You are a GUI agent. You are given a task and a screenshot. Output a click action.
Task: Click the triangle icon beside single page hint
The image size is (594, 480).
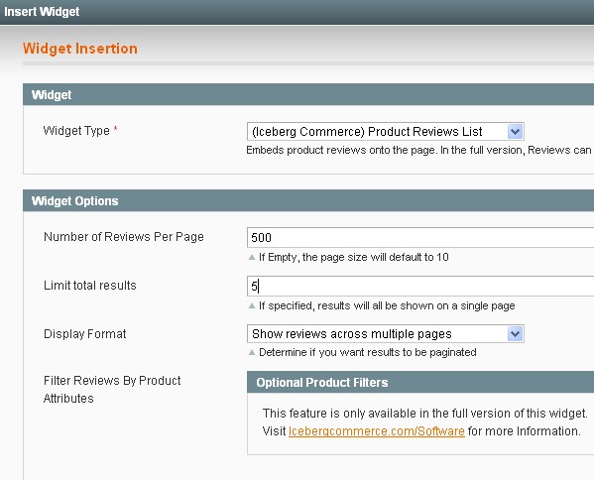252,305
